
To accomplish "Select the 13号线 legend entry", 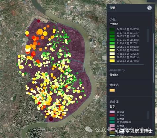I will [117, 126].
